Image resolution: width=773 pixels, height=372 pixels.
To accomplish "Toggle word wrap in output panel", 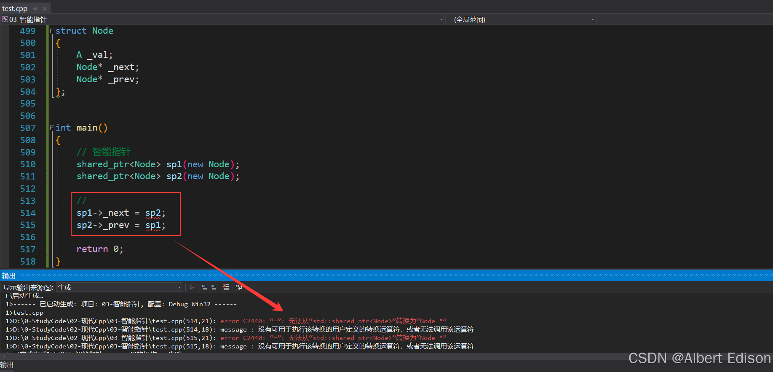I will click(239, 287).
